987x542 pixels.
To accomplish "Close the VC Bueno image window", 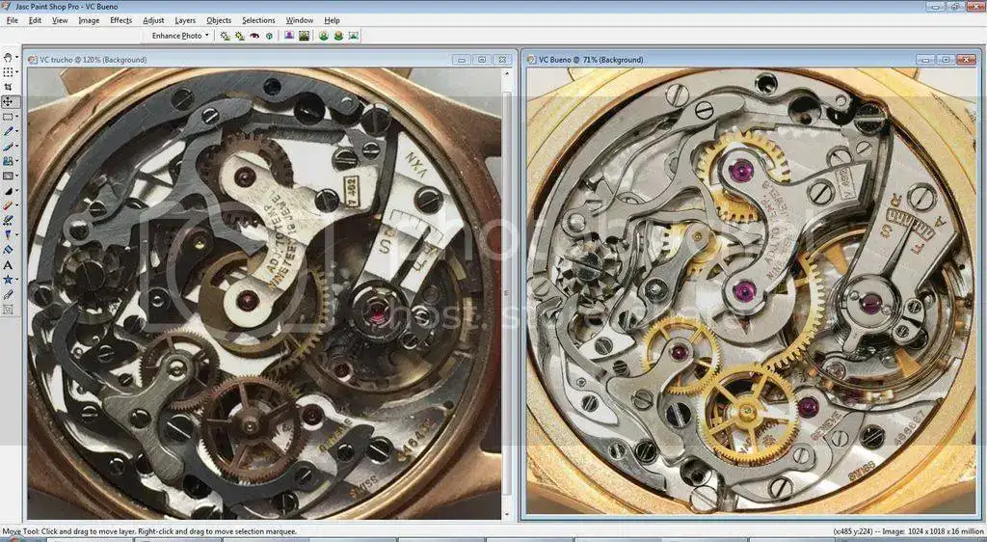I will [966, 60].
